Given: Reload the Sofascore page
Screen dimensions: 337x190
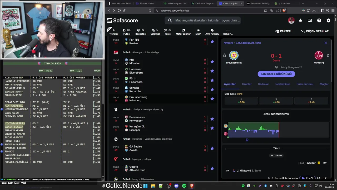Looking at the screenshot, I should [119, 11].
